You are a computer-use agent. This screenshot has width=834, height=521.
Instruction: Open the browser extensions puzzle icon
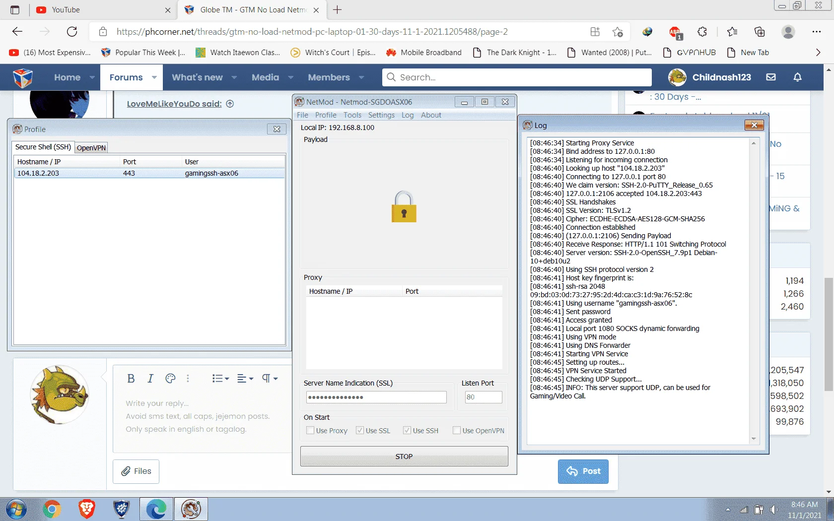[x=702, y=32]
